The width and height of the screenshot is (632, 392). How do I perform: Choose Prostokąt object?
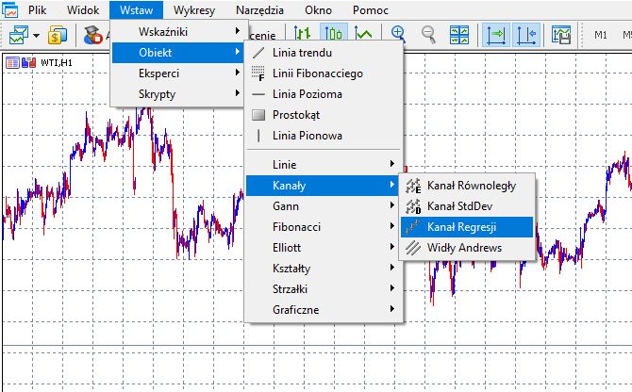(x=324, y=115)
